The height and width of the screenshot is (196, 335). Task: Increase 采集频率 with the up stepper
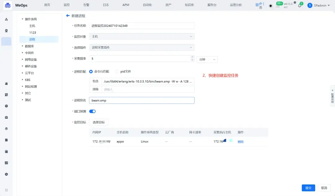[x=192, y=57]
